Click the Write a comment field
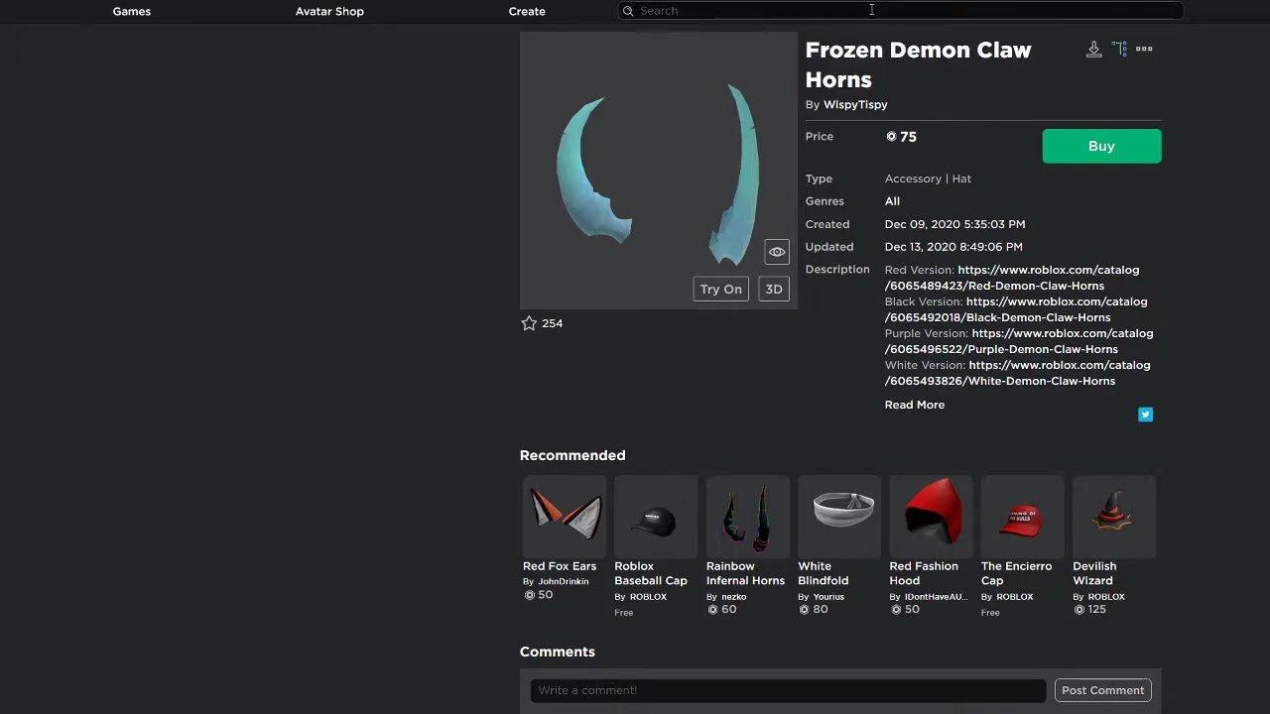This screenshot has width=1270, height=714. [788, 690]
